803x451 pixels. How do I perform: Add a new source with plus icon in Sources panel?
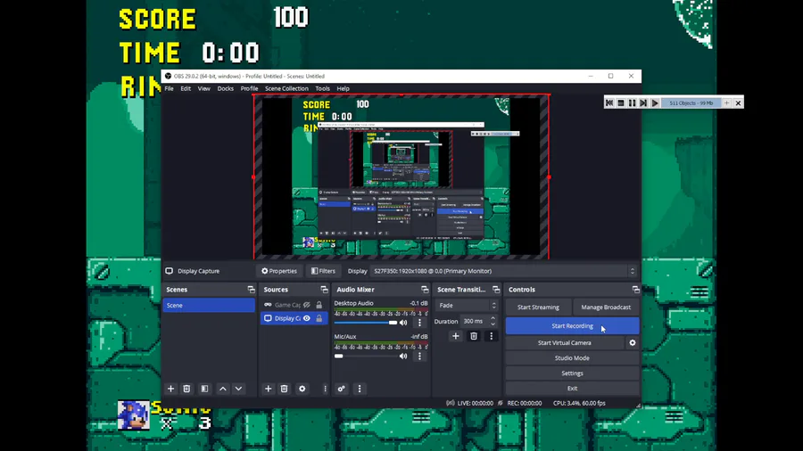[268, 389]
